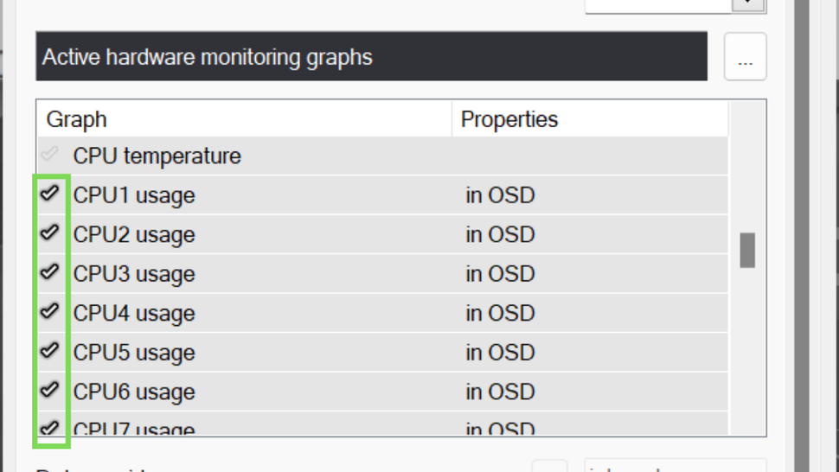Image resolution: width=839 pixels, height=472 pixels.
Task: Untick the CPU6 usage checkmark icon
Action: pos(50,390)
